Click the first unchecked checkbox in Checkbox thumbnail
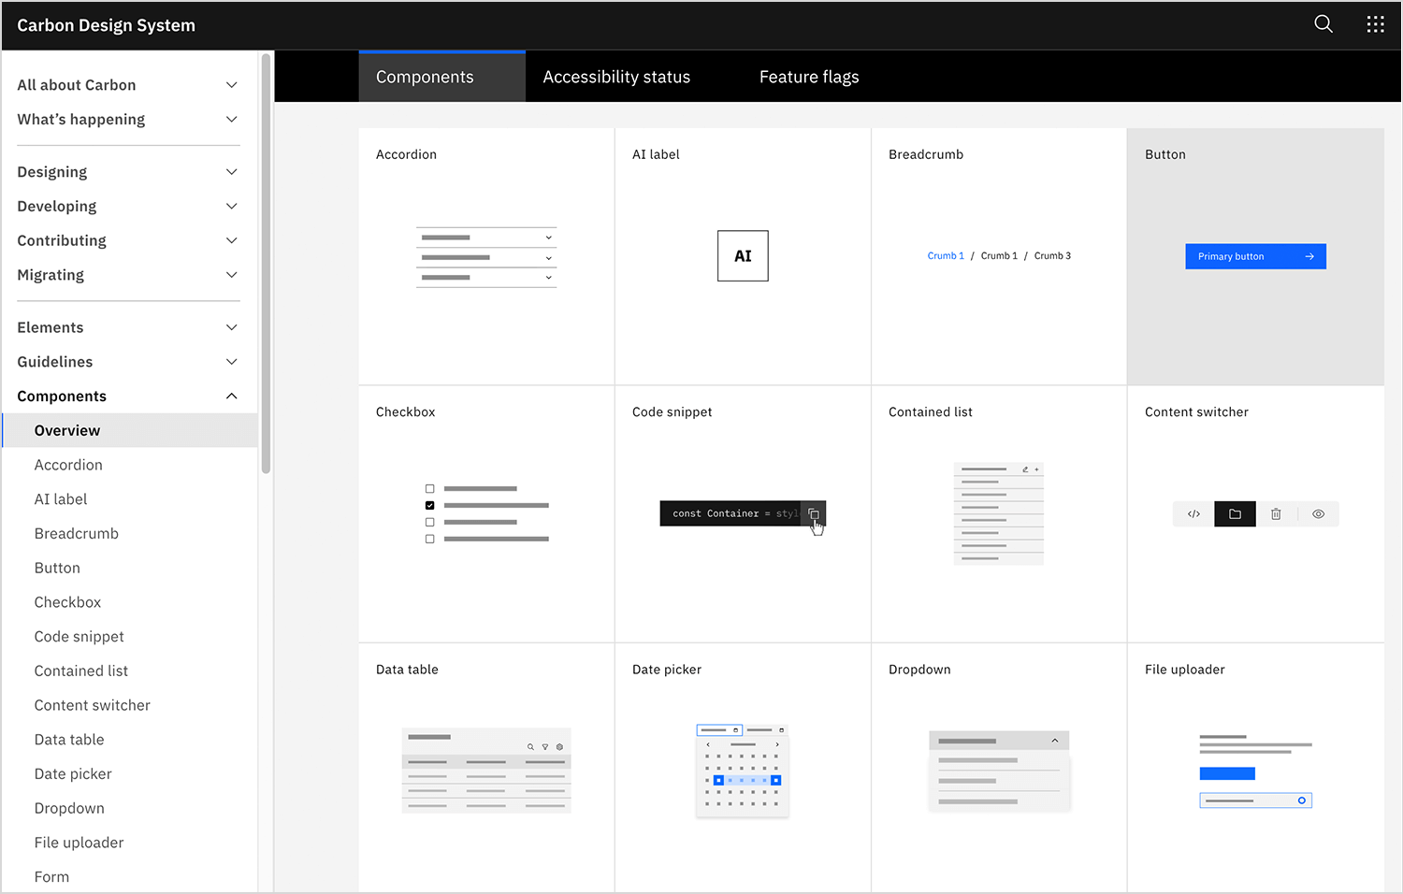This screenshot has height=894, width=1403. (429, 488)
